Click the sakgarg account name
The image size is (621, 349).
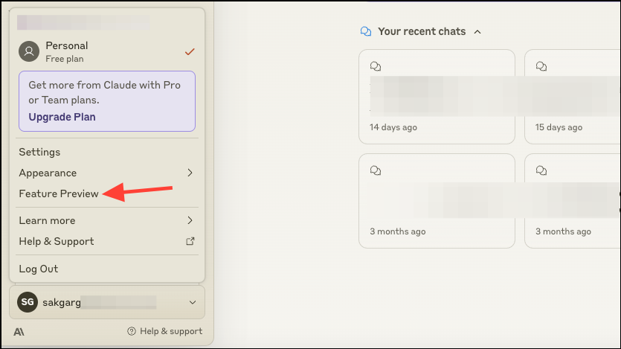coord(62,303)
